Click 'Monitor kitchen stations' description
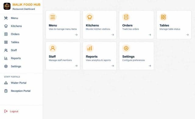This screenshot has height=119, width=195. pos(98,29)
